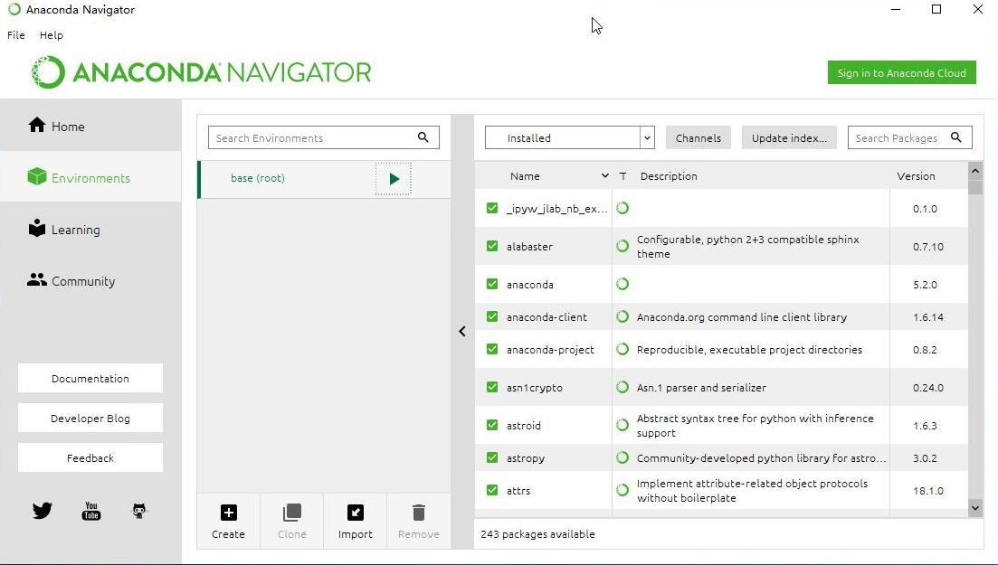Select the base (root) environment
The image size is (998, 565).
[x=325, y=179]
